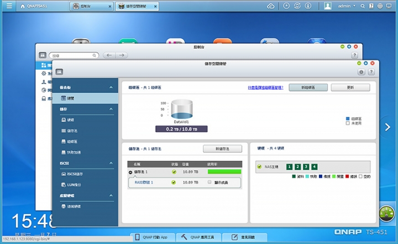398x244 pixels.
Task: Click the 10.89 TB capacity of 儲存池 1
Action: pyautogui.click(x=190, y=172)
